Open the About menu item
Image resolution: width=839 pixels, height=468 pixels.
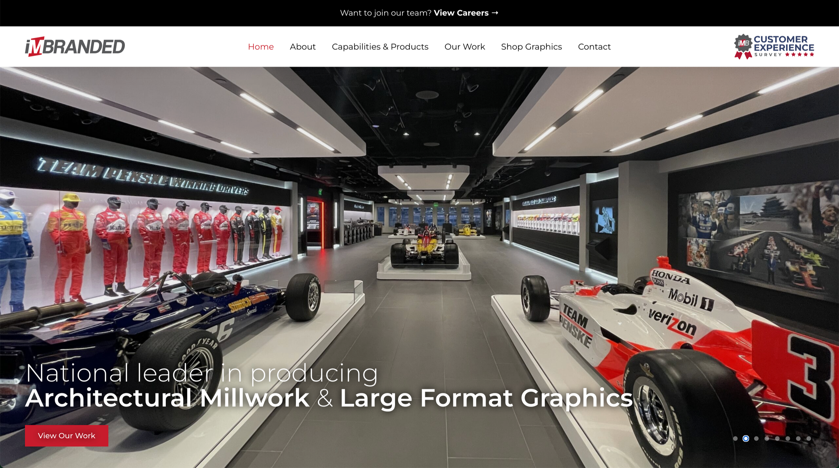click(303, 47)
